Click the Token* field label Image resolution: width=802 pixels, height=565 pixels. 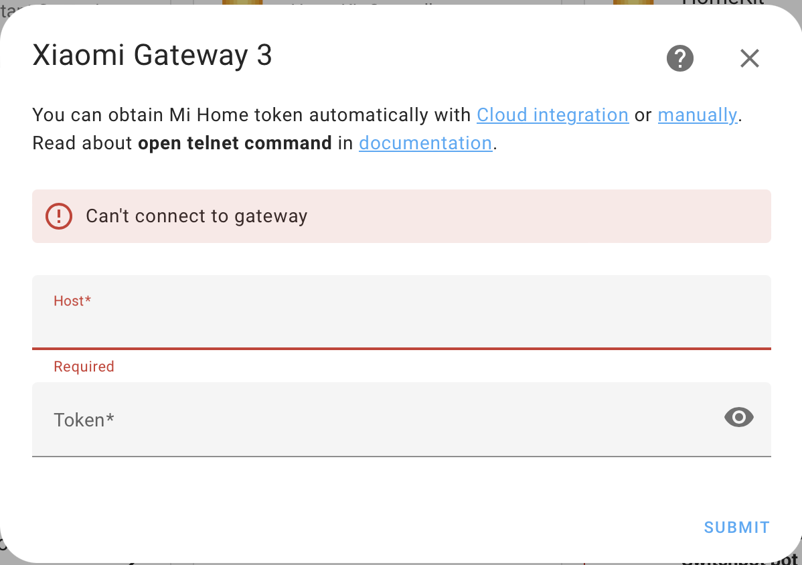pyautogui.click(x=84, y=420)
